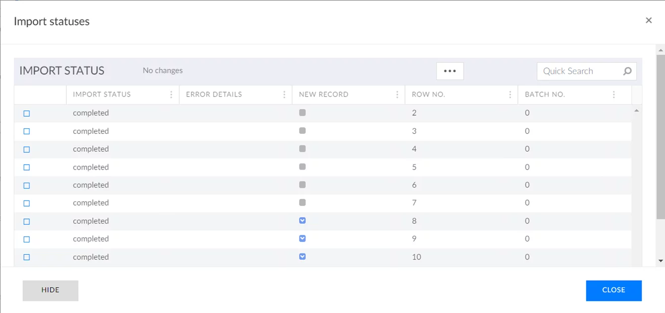Toggle New Record checkbox in row 8
Viewport: 665px width, 313px height.
coord(302,220)
